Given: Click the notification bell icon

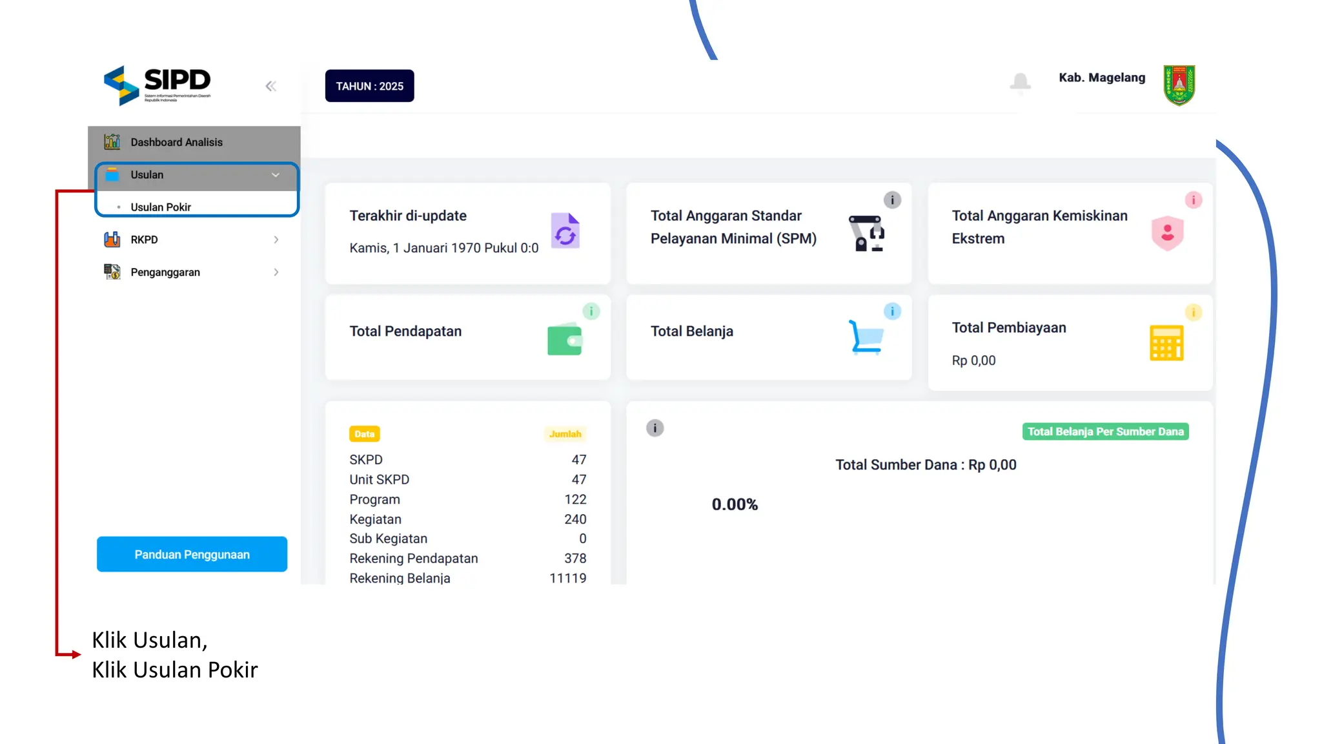Looking at the screenshot, I should [1020, 83].
